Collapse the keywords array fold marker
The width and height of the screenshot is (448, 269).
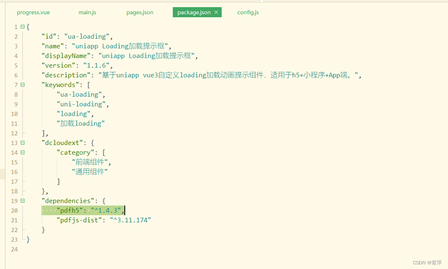(22, 84)
